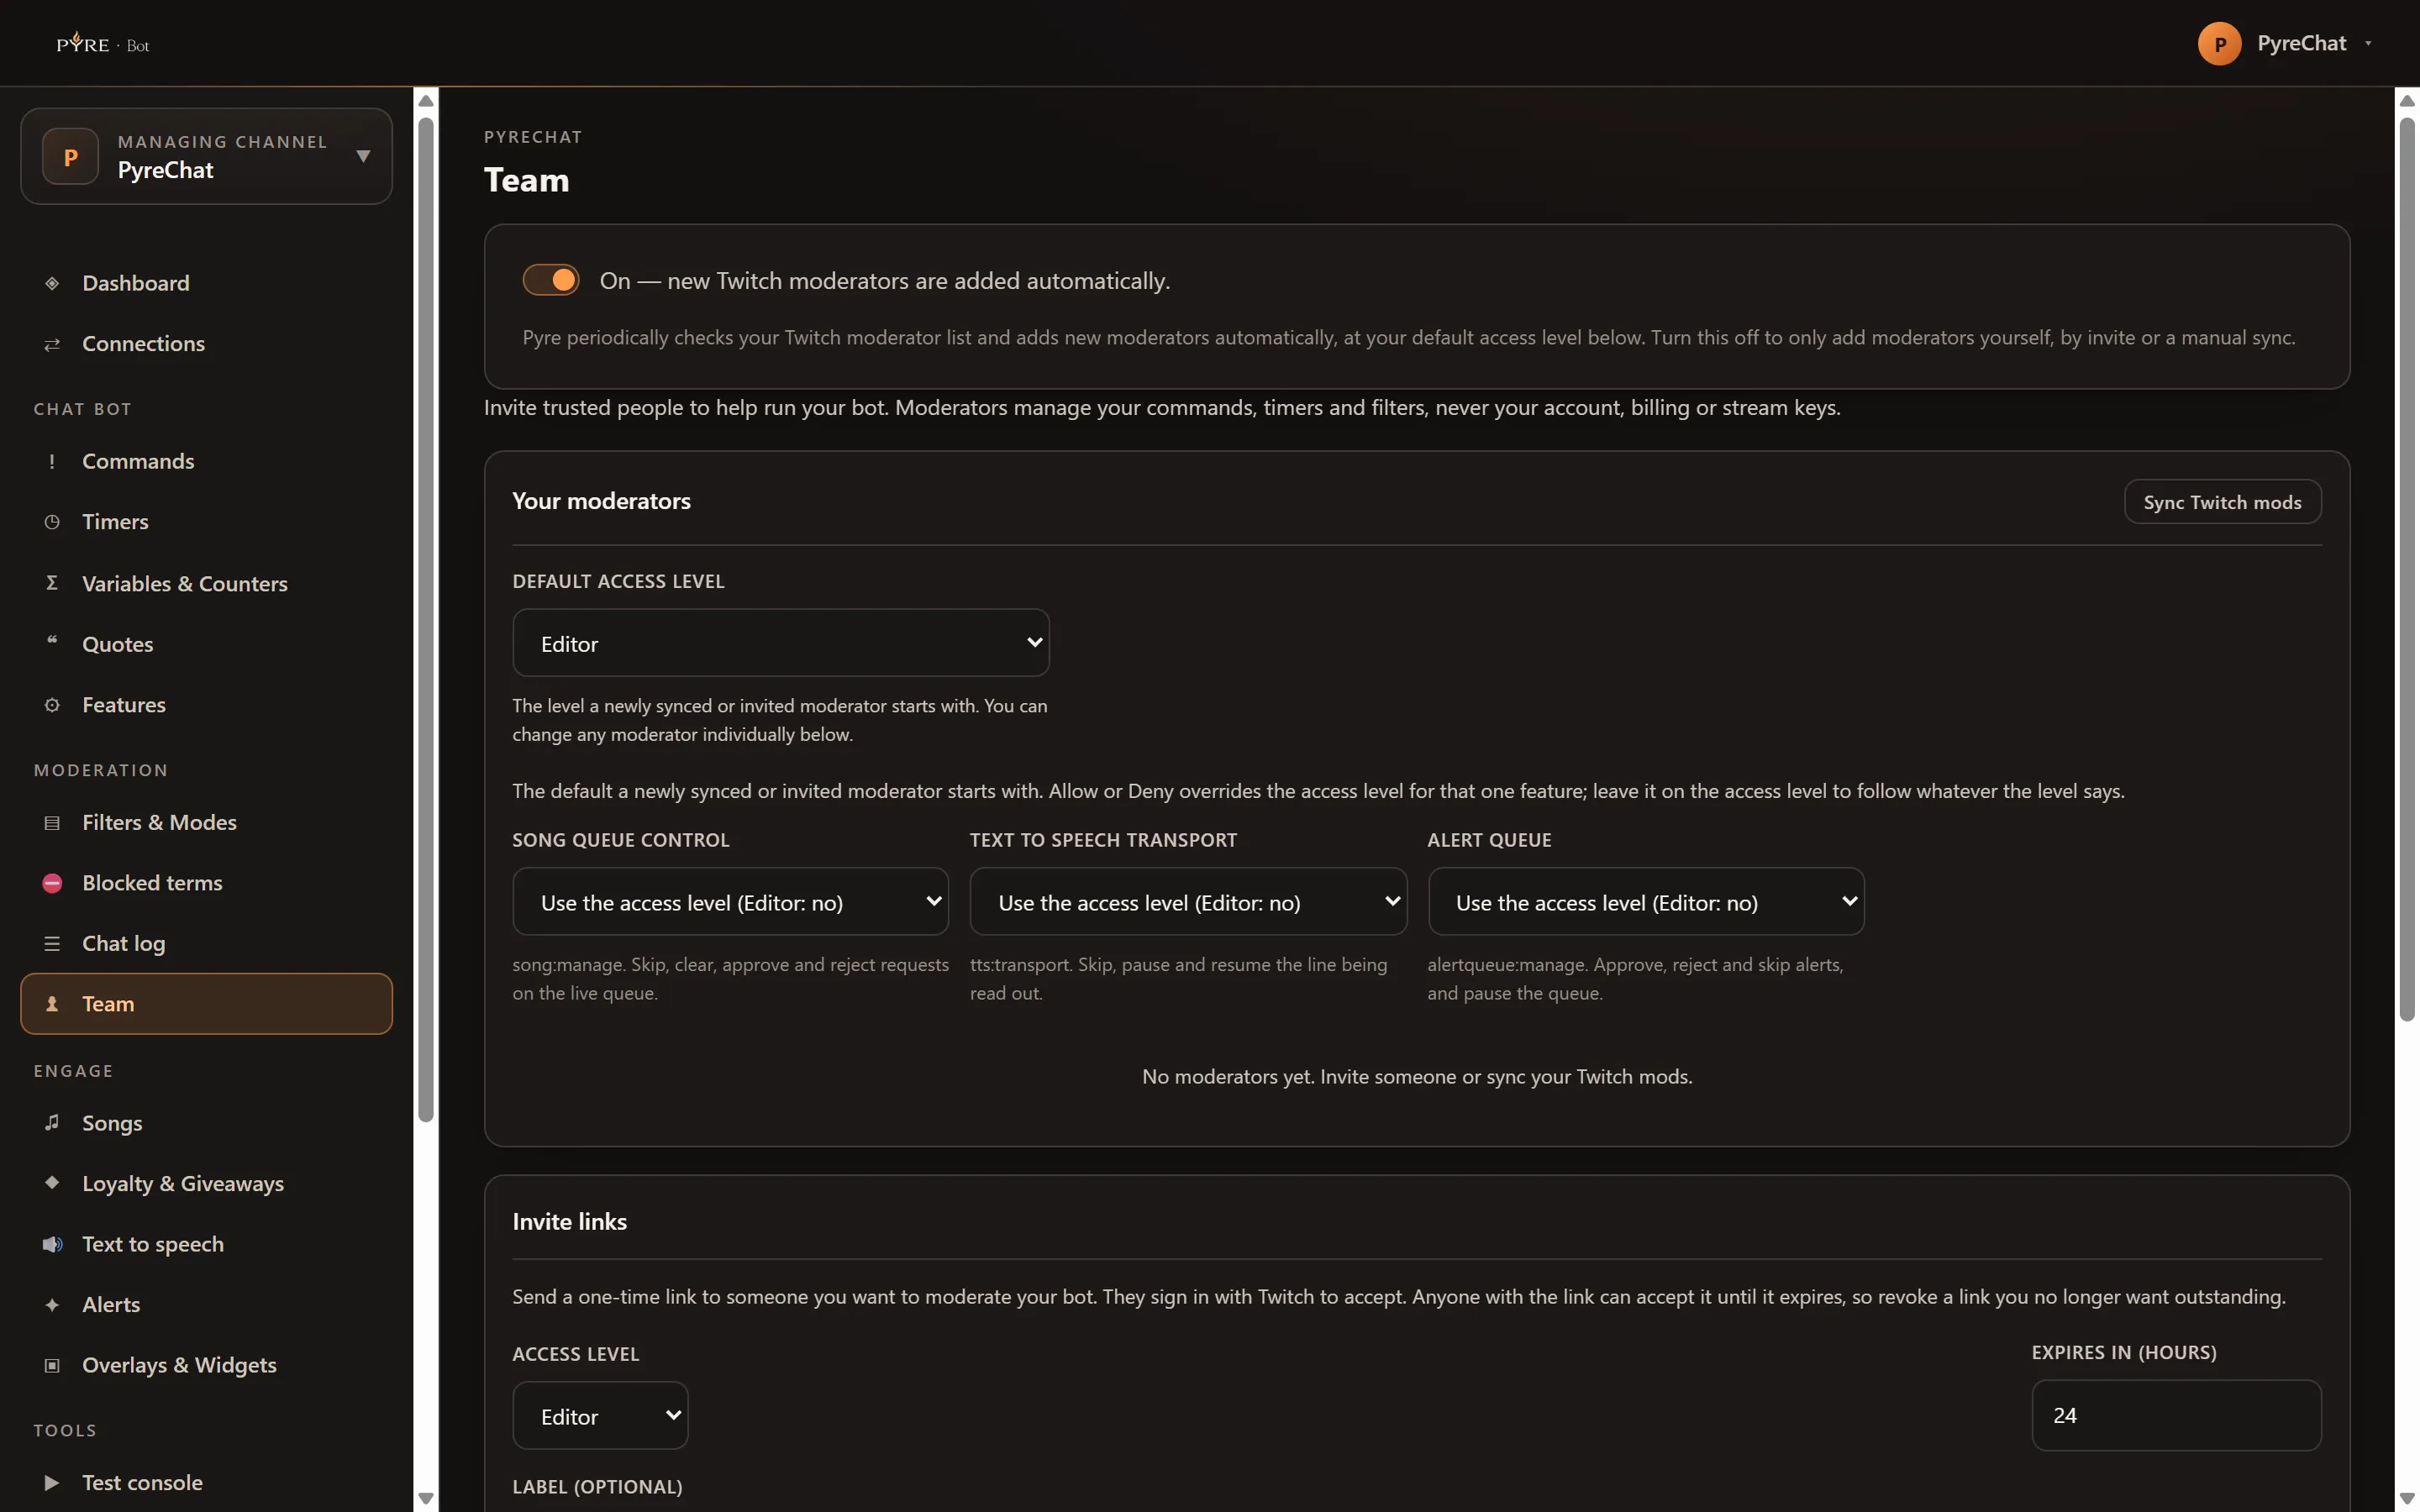This screenshot has width=2420, height=1512.
Task: Open the PyreChat account menu arrow
Action: pos(2368,44)
